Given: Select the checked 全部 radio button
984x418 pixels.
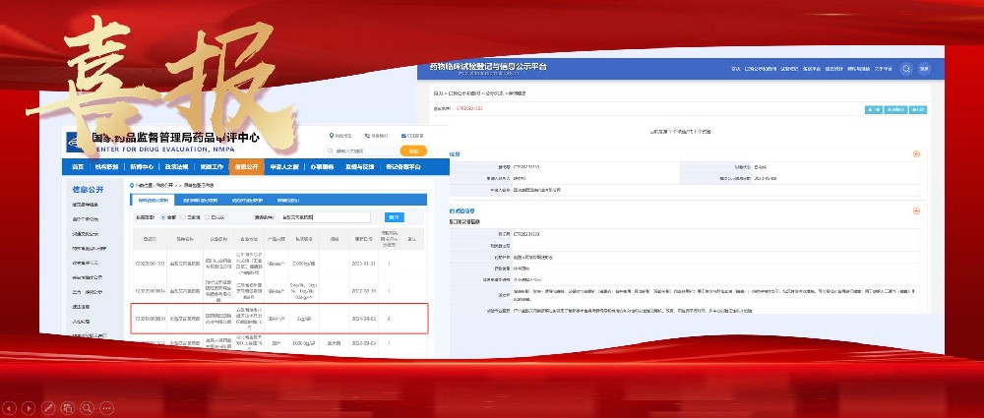Looking at the screenshot, I should pyautogui.click(x=163, y=217).
